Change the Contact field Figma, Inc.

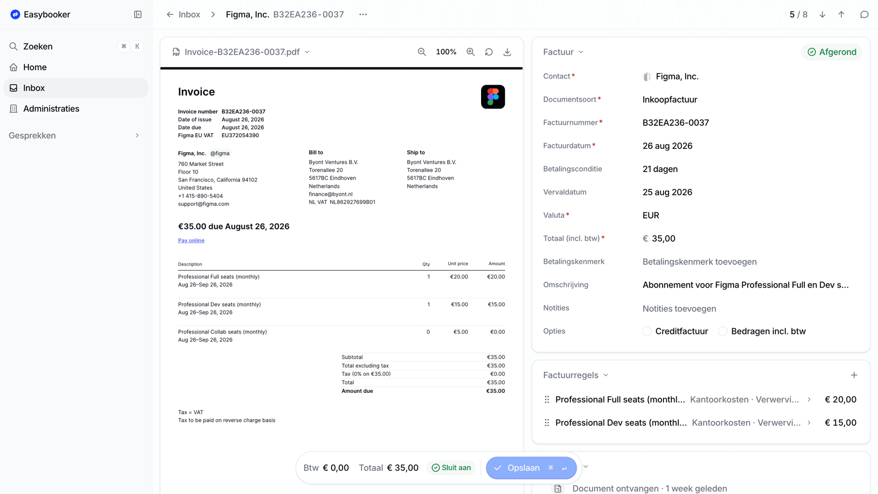pos(677,76)
